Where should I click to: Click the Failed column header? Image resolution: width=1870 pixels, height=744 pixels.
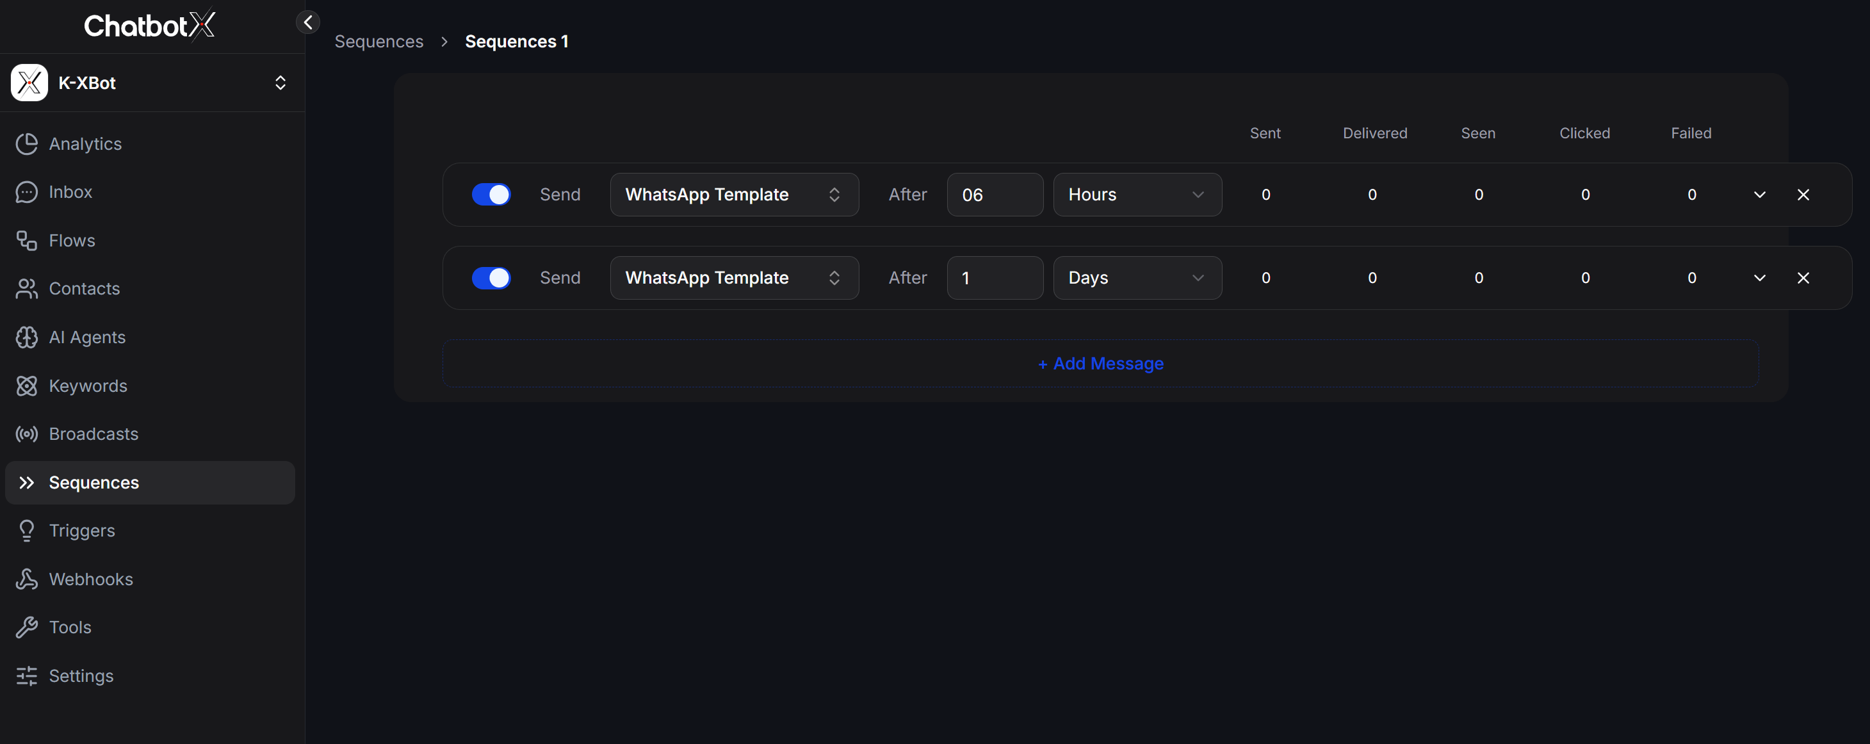[1691, 134]
